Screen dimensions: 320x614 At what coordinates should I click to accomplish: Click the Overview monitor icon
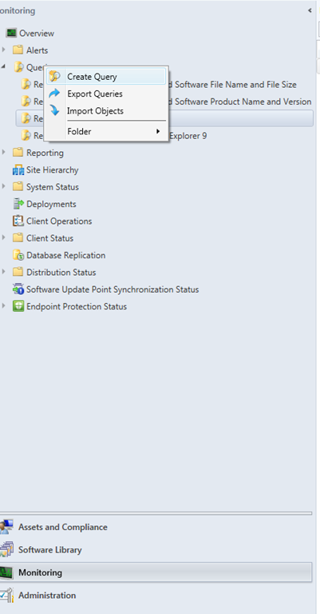pyautogui.click(x=11, y=34)
